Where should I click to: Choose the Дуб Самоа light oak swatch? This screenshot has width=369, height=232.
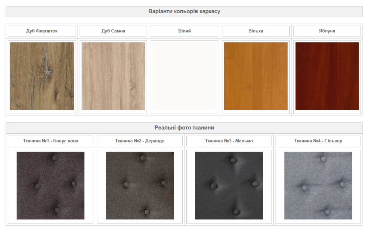coord(113,76)
